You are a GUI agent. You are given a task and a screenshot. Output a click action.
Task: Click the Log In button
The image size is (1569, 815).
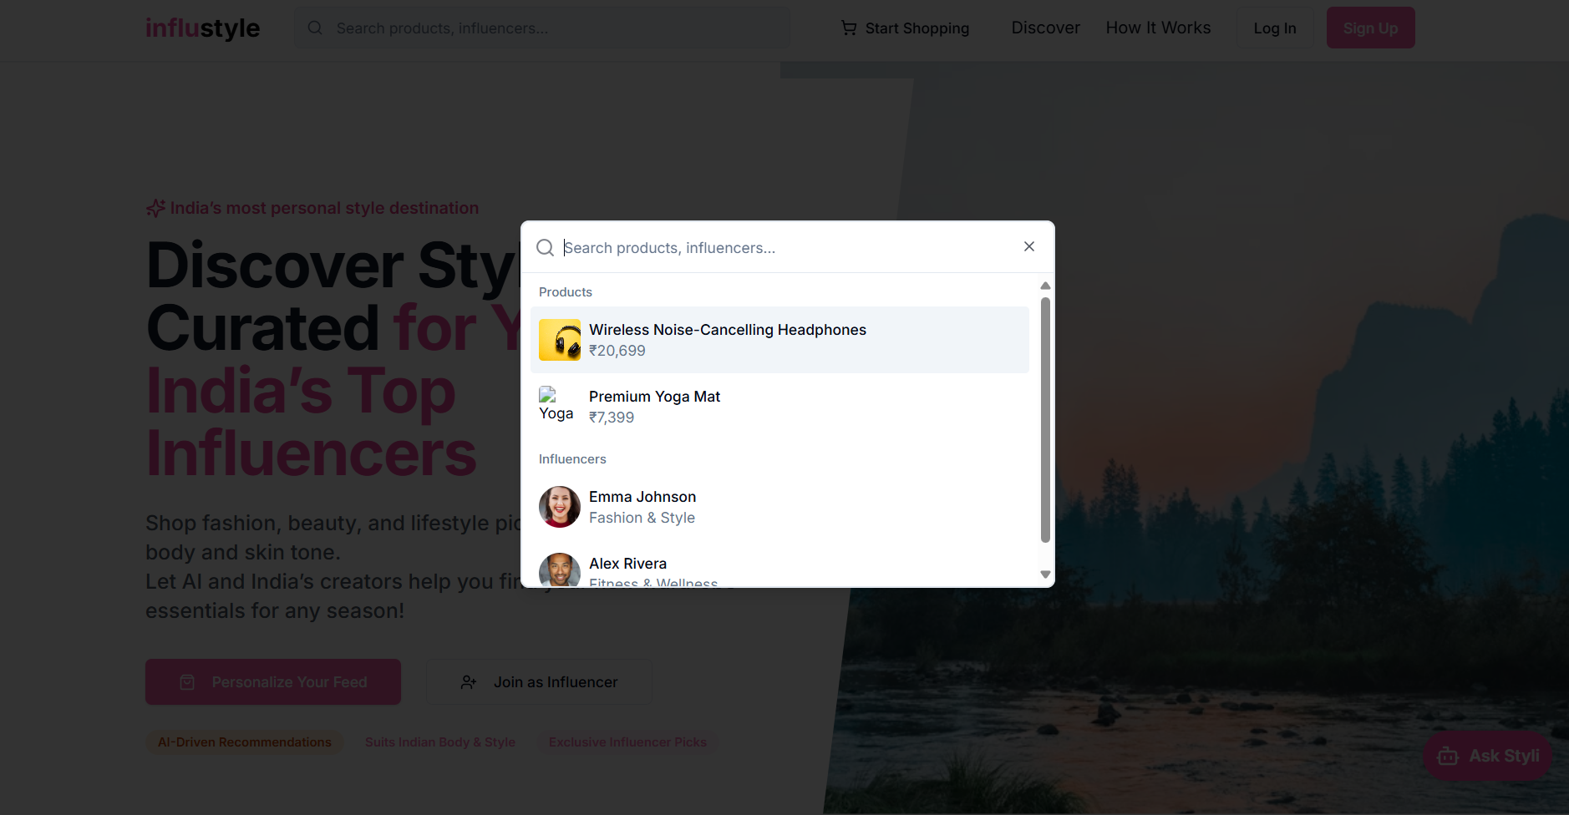pos(1275,28)
